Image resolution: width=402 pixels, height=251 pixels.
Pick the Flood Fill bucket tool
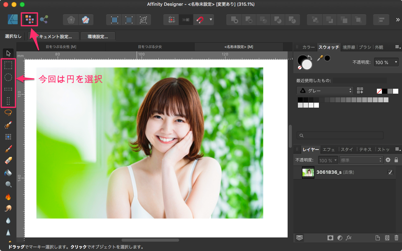click(x=8, y=173)
